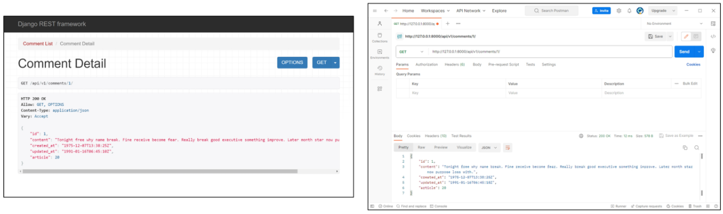
Task: Open Collections in Postman sidebar
Action: point(379,38)
